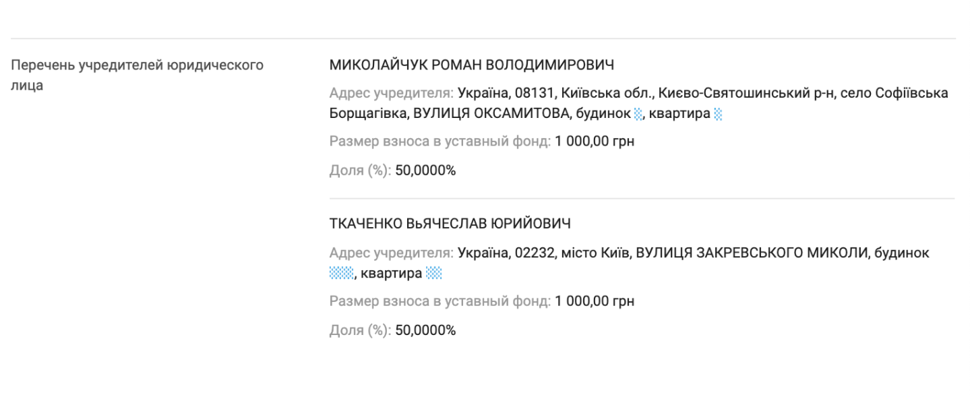
Task: Click Ткаченко's 1 000,00 грн contribution amount
Action: [595, 301]
